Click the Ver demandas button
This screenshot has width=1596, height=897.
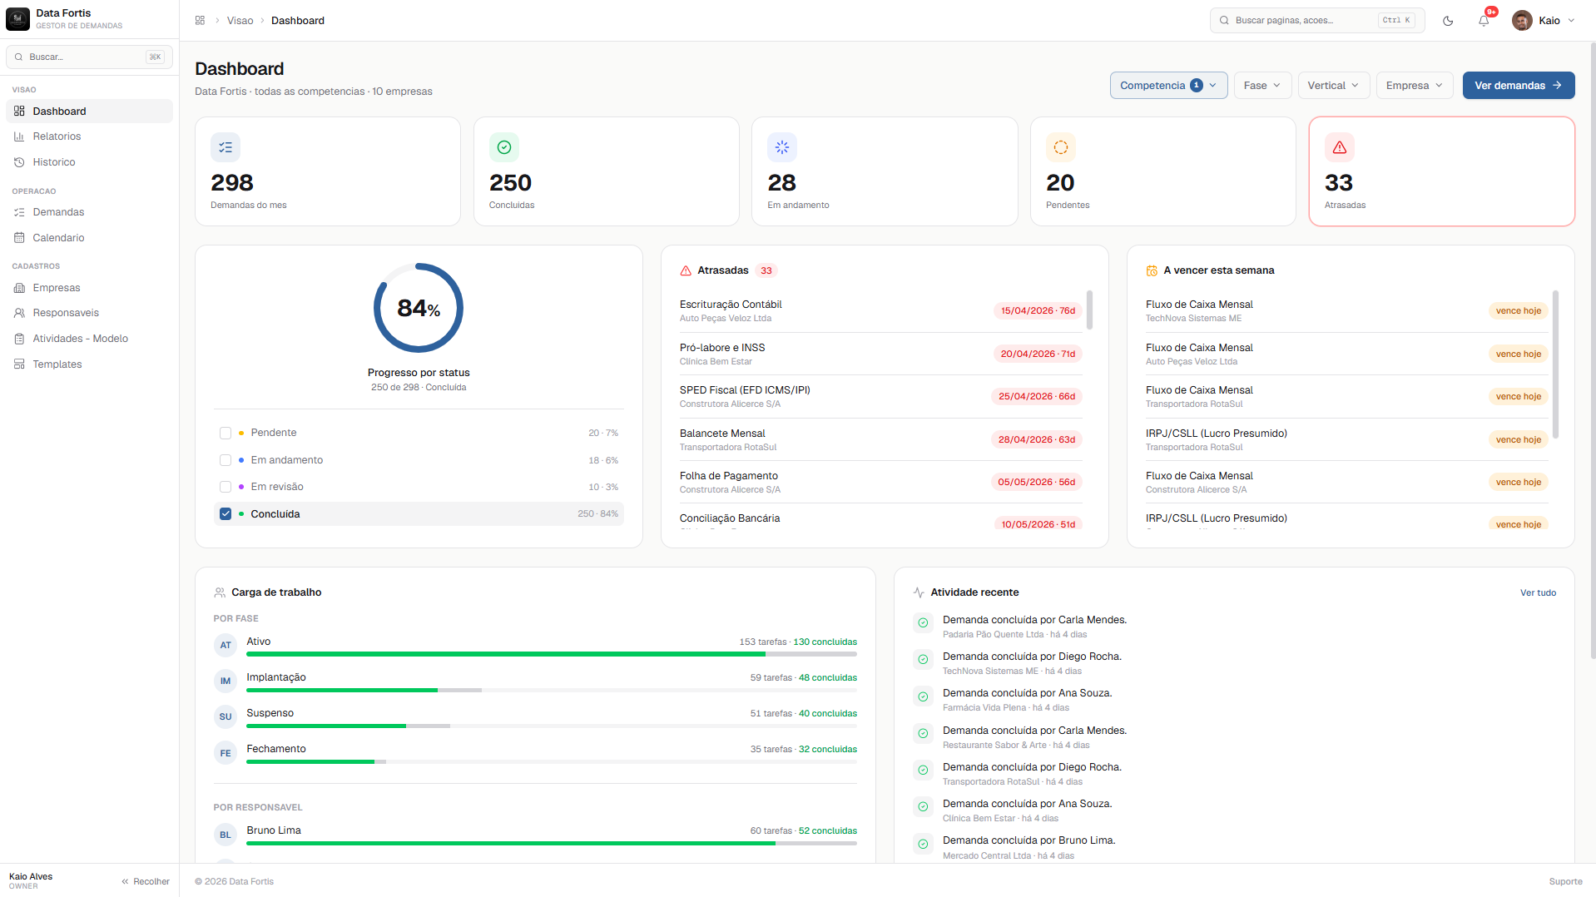[1519, 86]
